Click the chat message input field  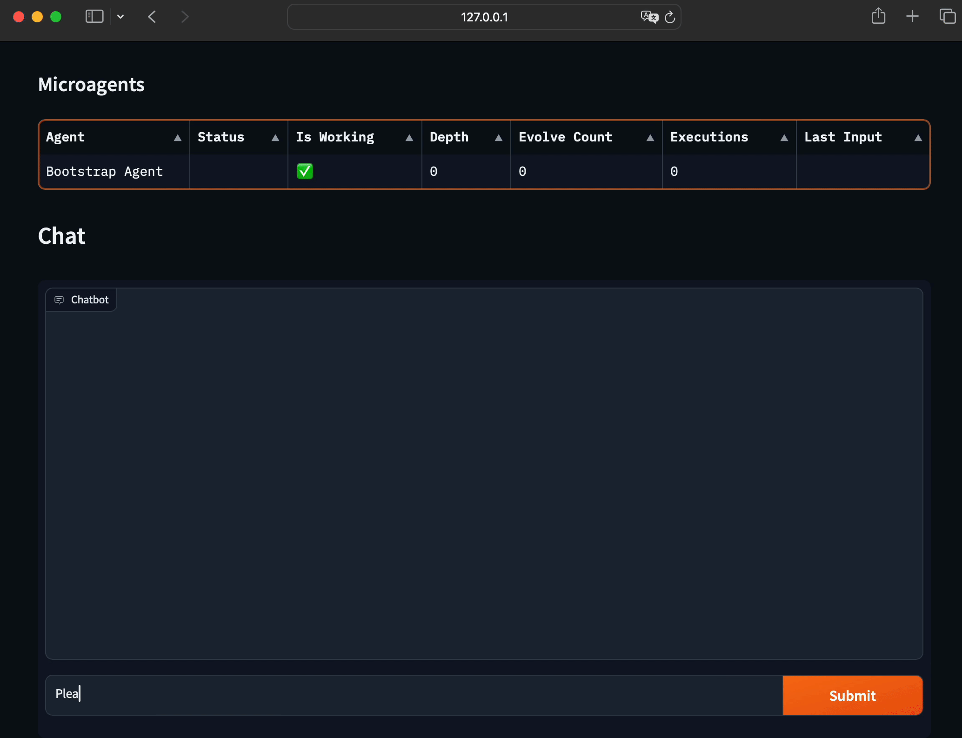414,695
